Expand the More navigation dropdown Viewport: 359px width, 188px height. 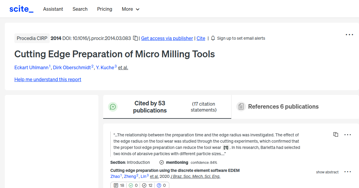130,9
